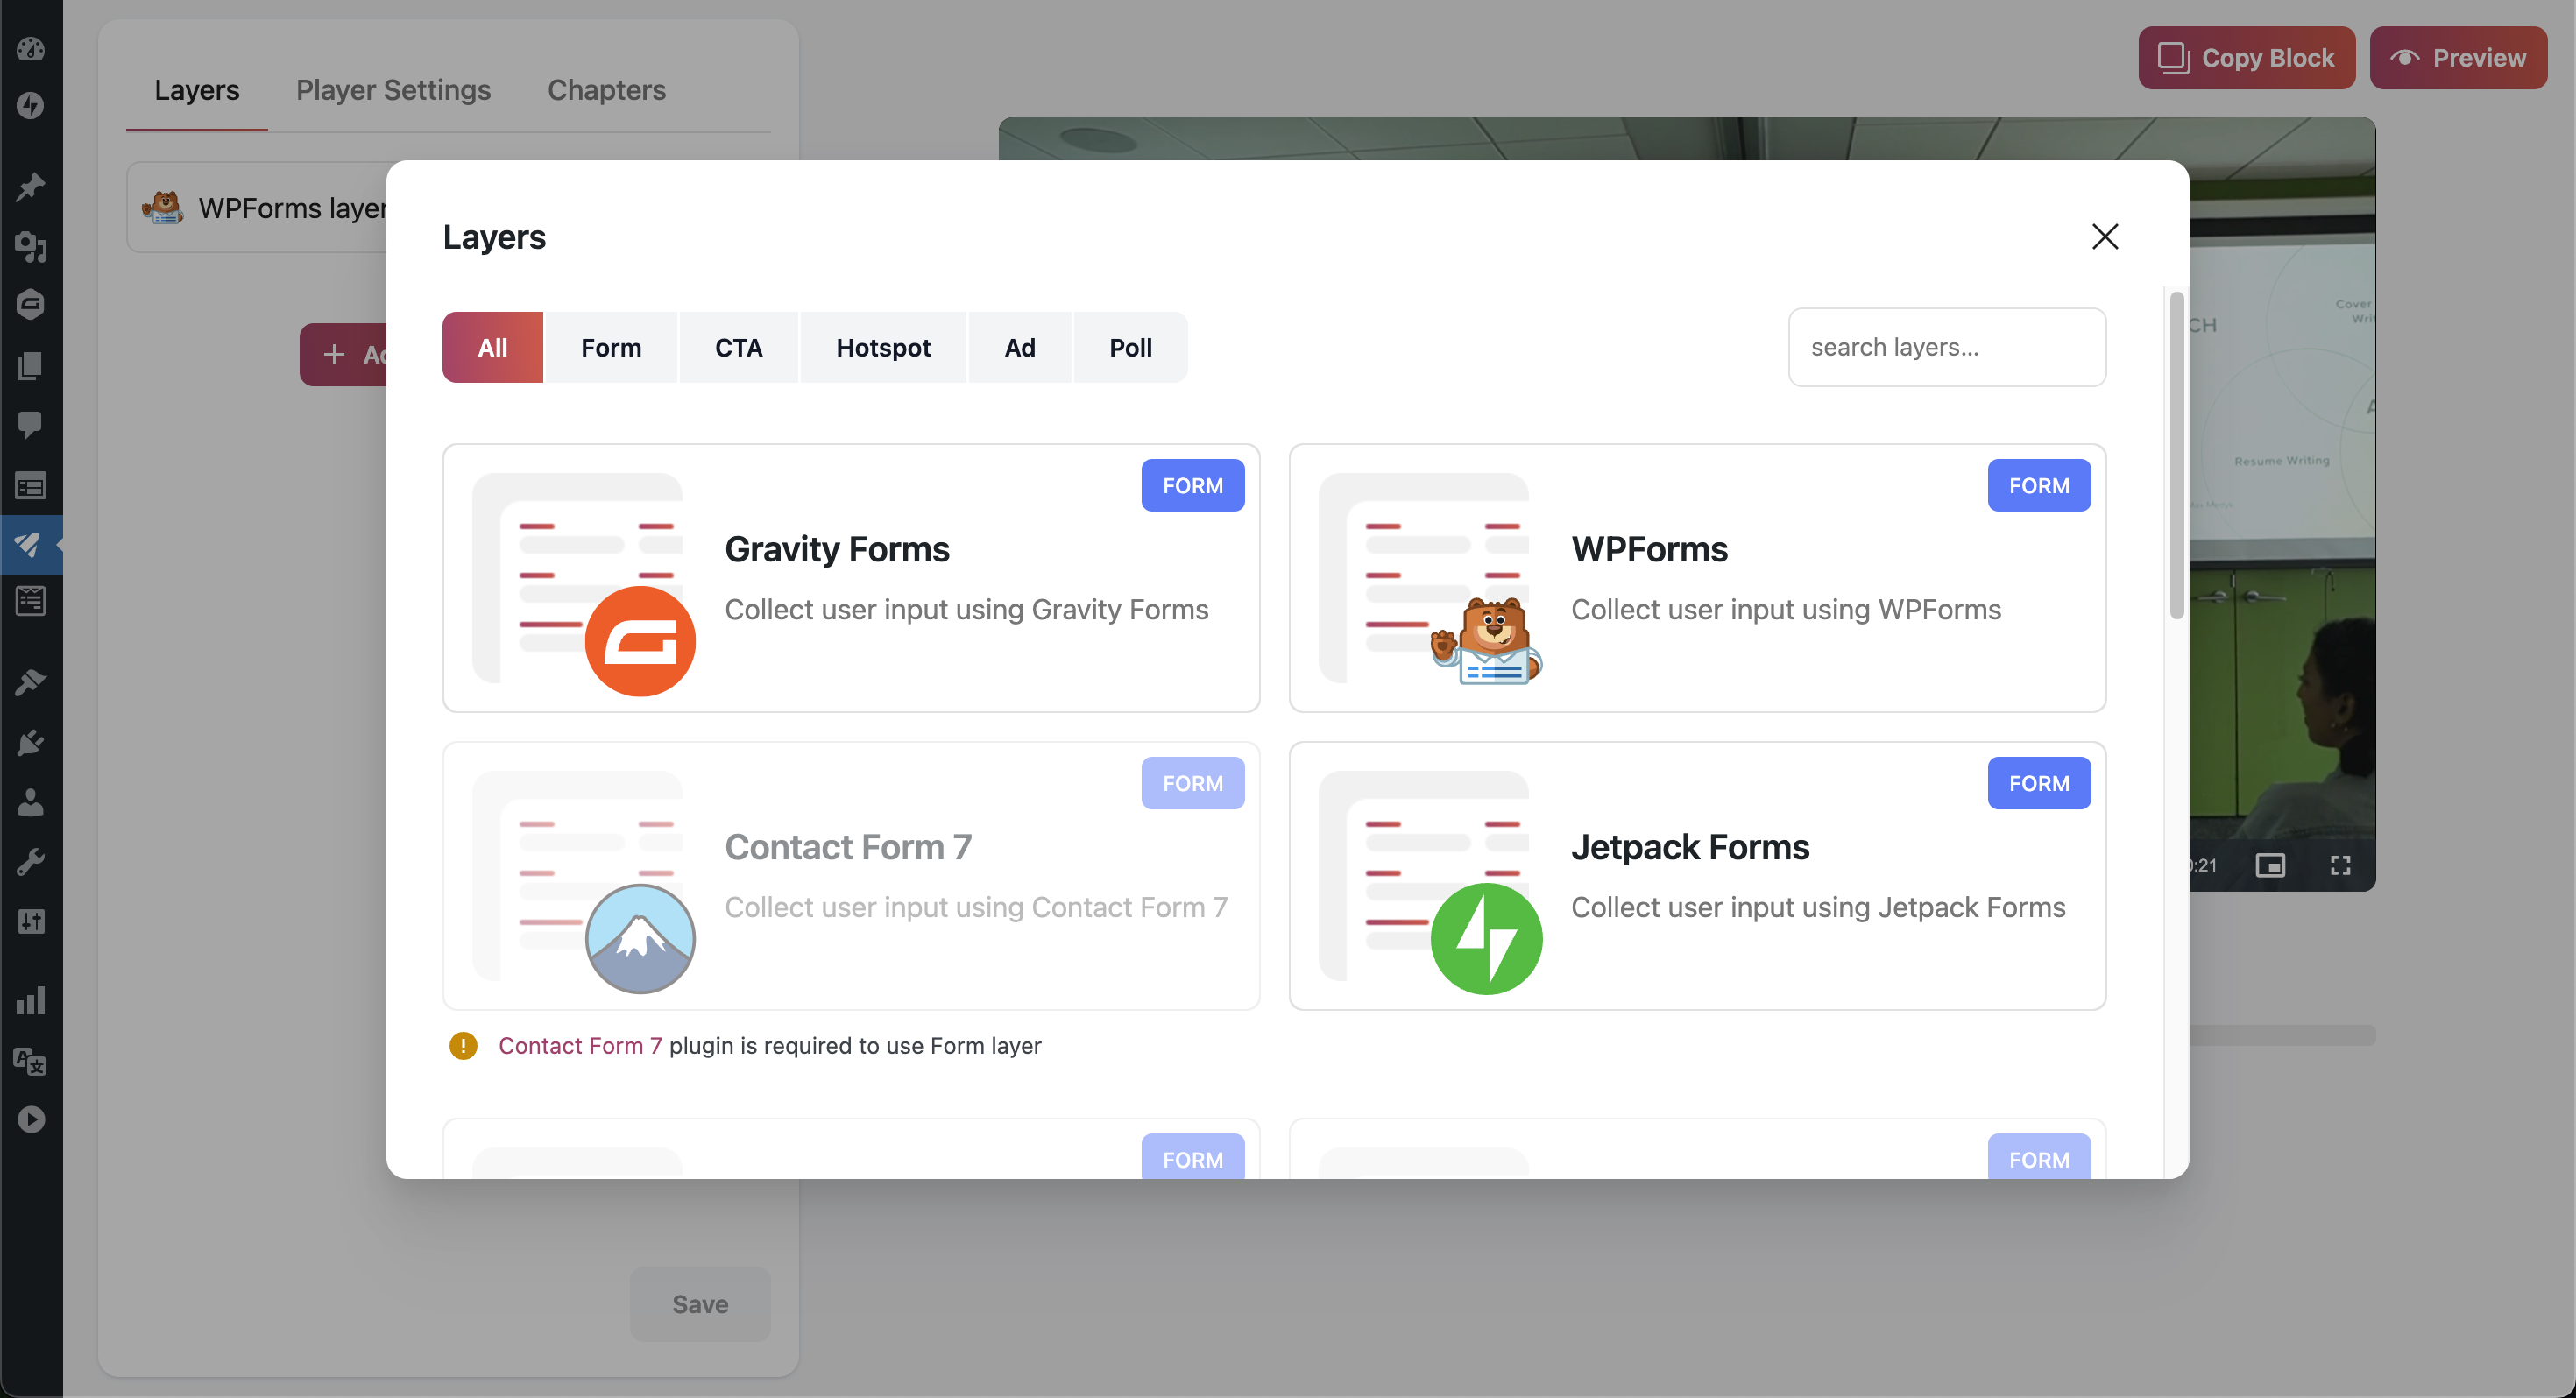Click the Preview button
The height and width of the screenshot is (1398, 2576).
tap(2458, 58)
